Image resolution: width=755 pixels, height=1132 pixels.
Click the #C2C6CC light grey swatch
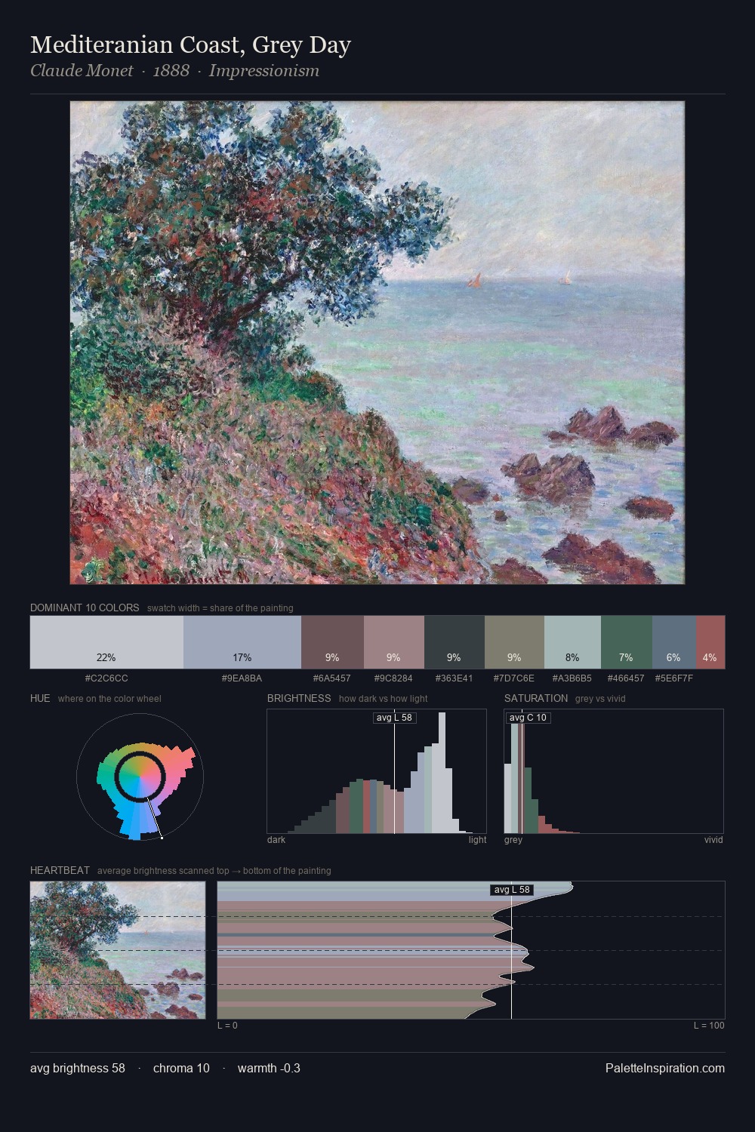pos(106,642)
